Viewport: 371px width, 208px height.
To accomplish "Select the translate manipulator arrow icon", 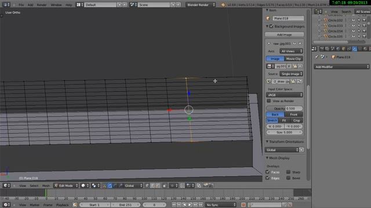I will [x=110, y=186].
